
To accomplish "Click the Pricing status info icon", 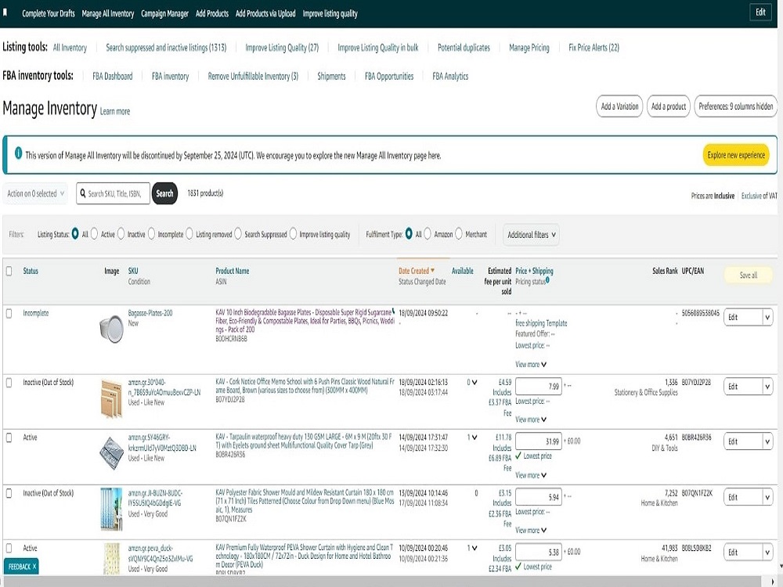I will click(547, 280).
